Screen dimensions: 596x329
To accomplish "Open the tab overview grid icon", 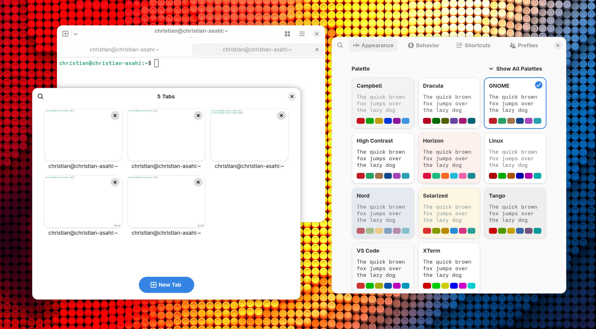I will [287, 34].
